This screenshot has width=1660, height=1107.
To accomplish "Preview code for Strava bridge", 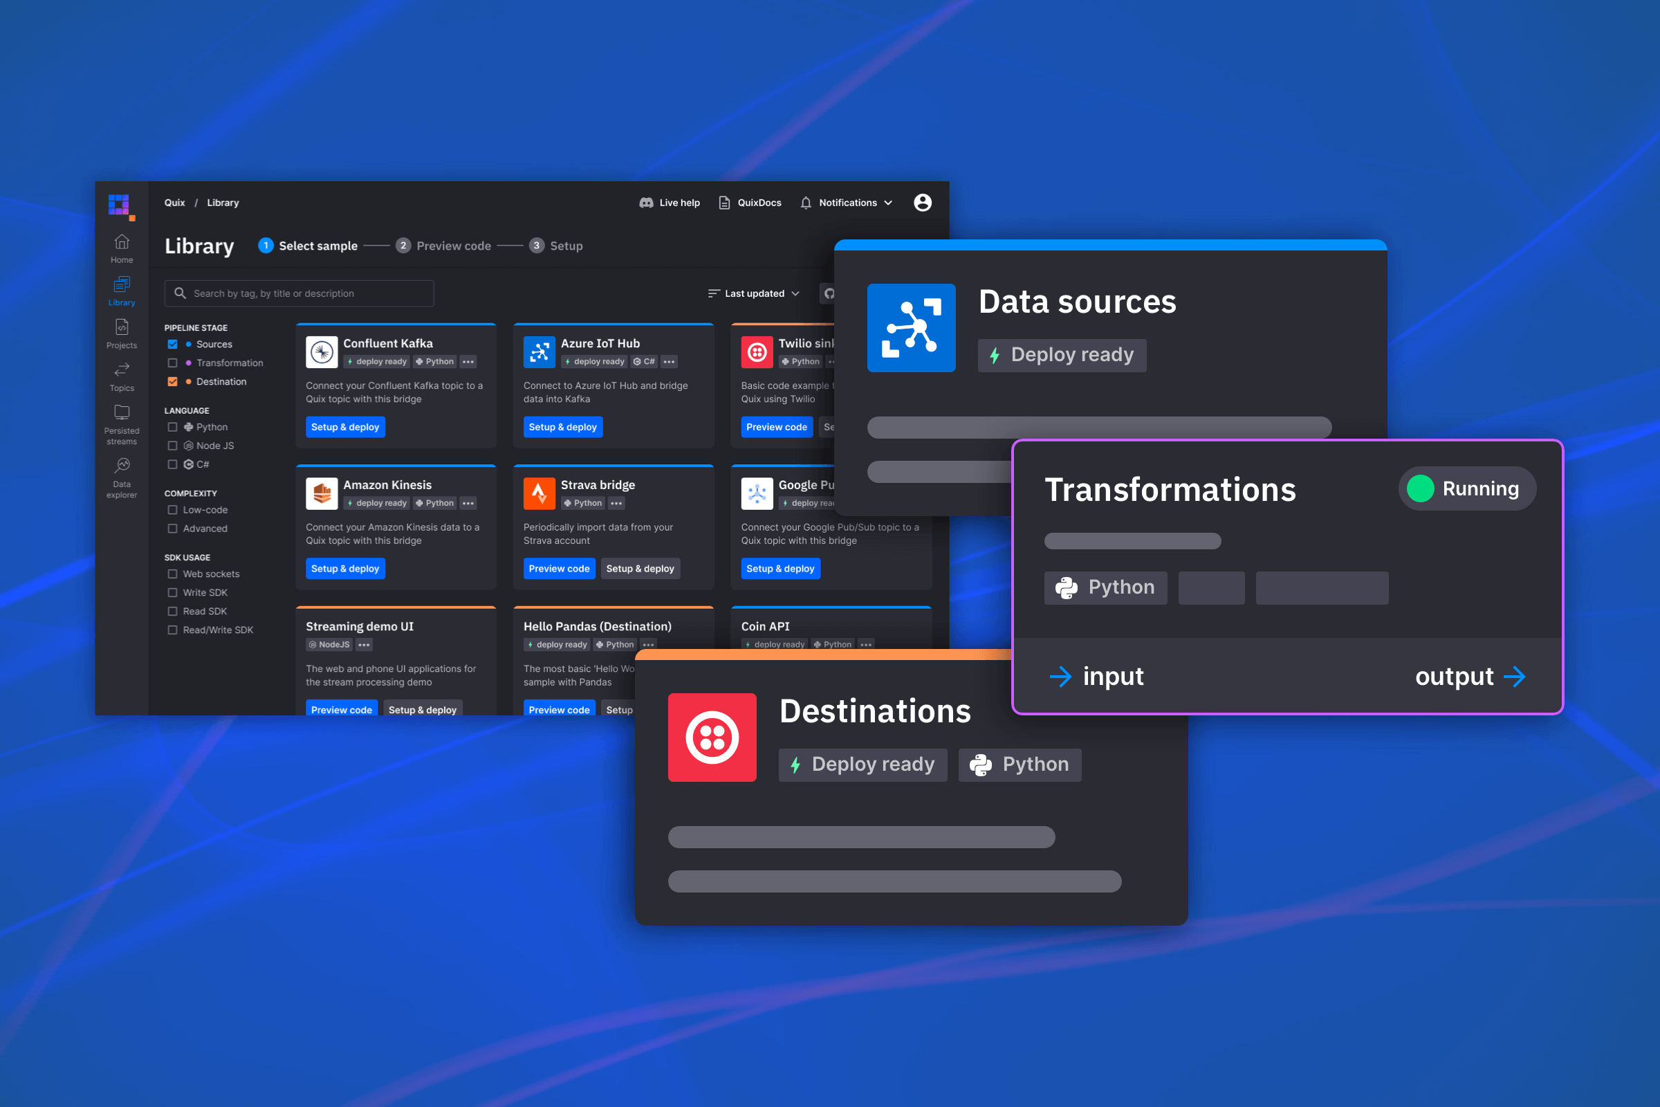I will [x=559, y=568].
